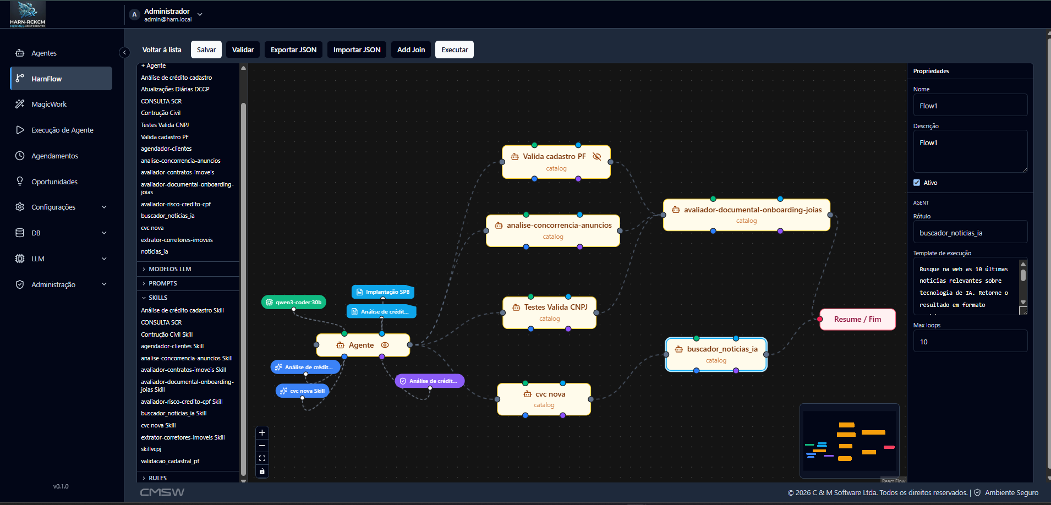The width and height of the screenshot is (1051, 505).
Task: Expand the RULES section
Action: (x=188, y=478)
